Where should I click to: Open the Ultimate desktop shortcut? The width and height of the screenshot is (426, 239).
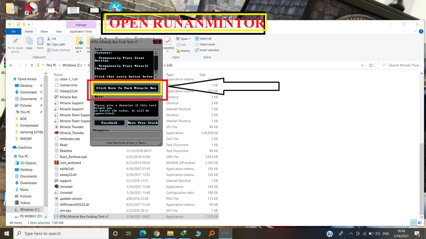pos(31,10)
